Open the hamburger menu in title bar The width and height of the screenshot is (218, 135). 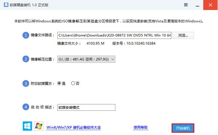[x=186, y=5]
